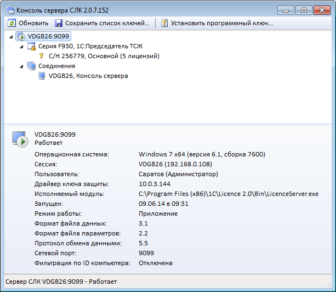Click Сохранить список ключей... button text

[107, 23]
